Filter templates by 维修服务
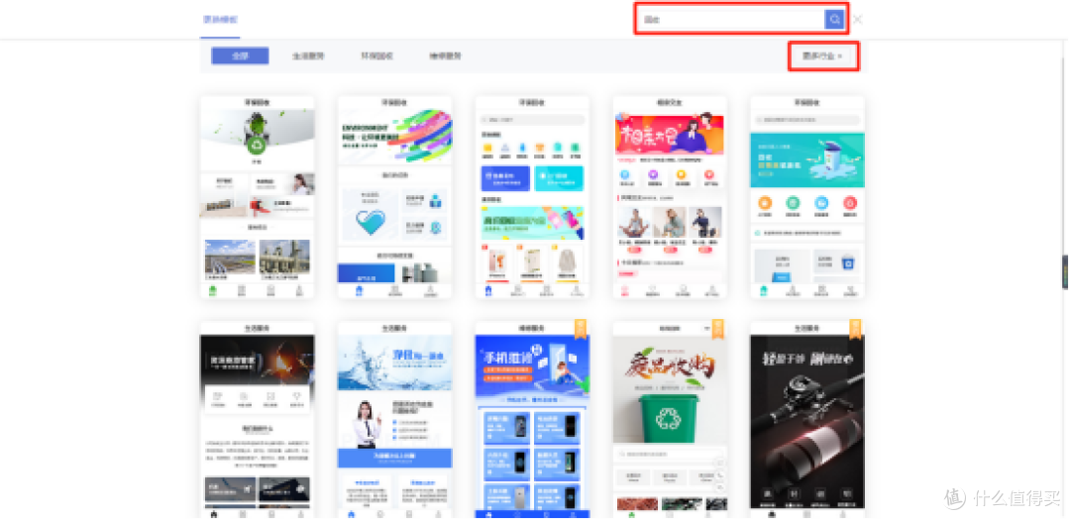The height and width of the screenshot is (520, 1070). click(x=445, y=55)
